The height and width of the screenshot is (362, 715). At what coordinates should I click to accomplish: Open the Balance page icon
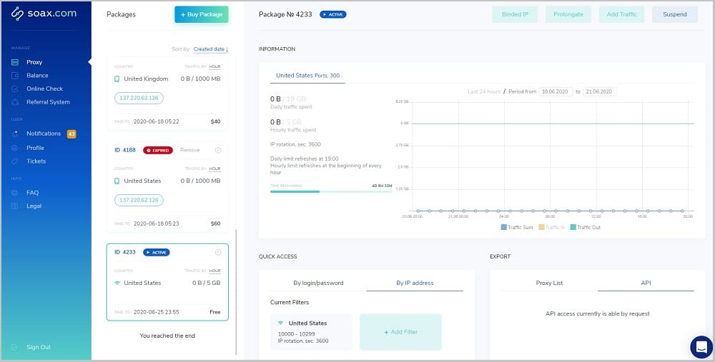[16, 76]
